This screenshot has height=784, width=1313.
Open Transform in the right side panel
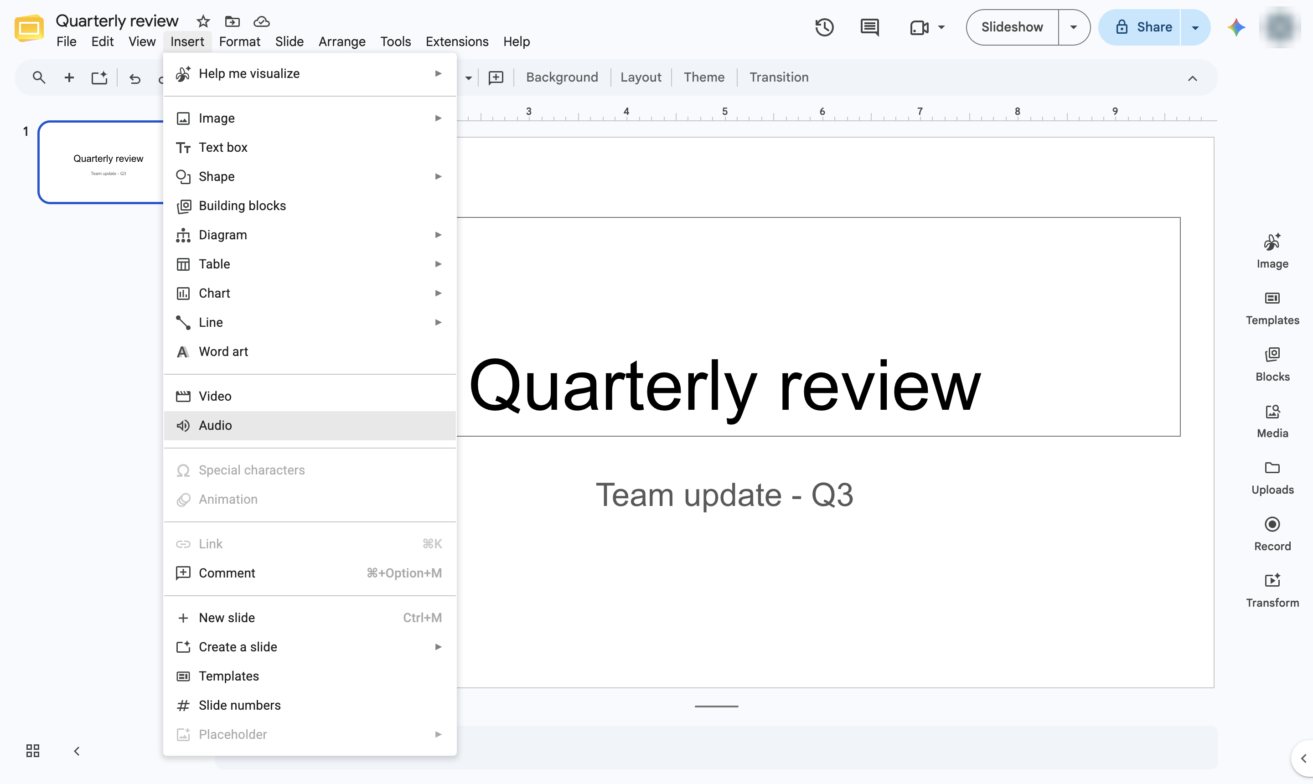pyautogui.click(x=1272, y=591)
